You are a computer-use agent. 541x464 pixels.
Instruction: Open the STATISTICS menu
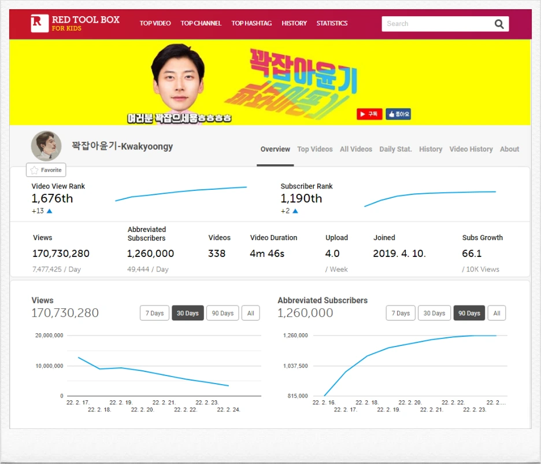pos(332,23)
